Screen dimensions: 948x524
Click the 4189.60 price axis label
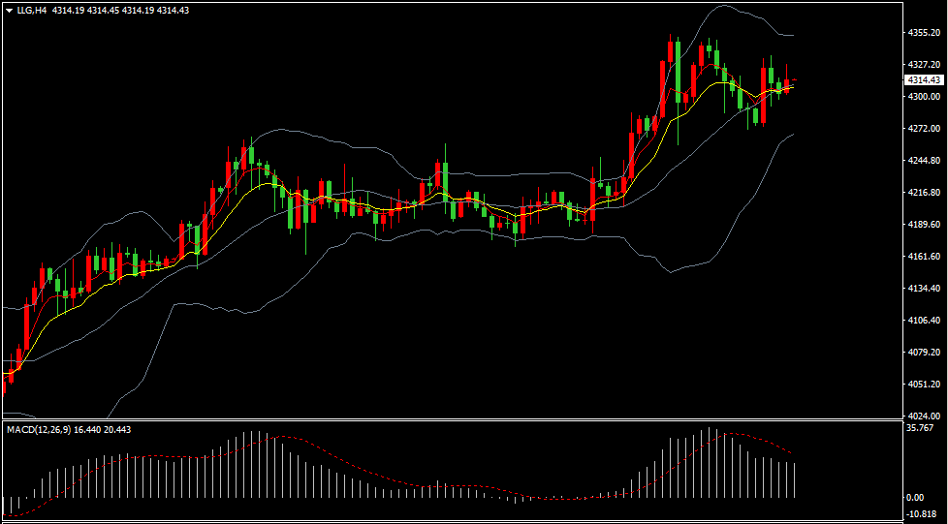[x=924, y=225]
